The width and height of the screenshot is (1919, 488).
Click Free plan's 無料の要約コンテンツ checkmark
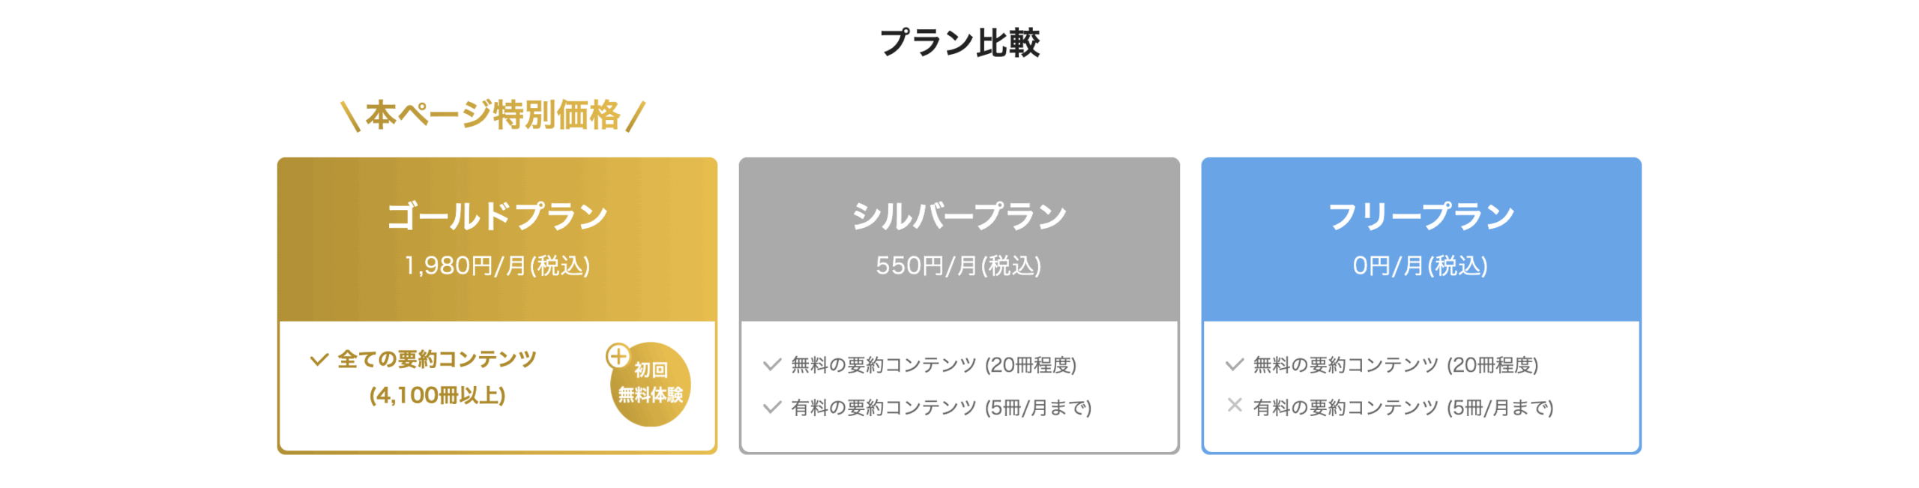tap(1234, 365)
